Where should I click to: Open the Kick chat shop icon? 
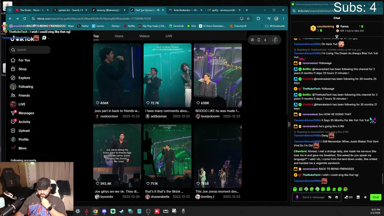pyautogui.click(x=358, y=197)
